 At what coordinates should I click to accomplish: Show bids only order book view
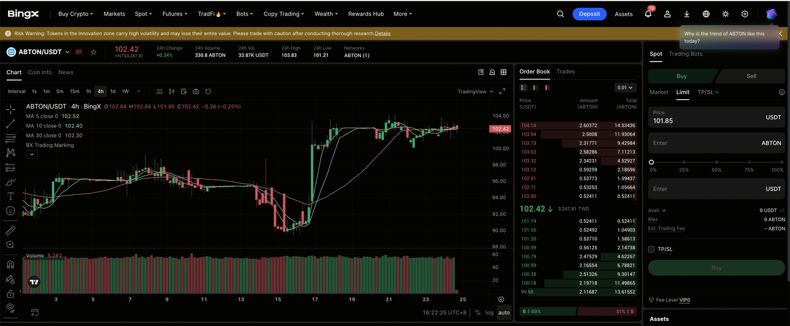(535, 88)
